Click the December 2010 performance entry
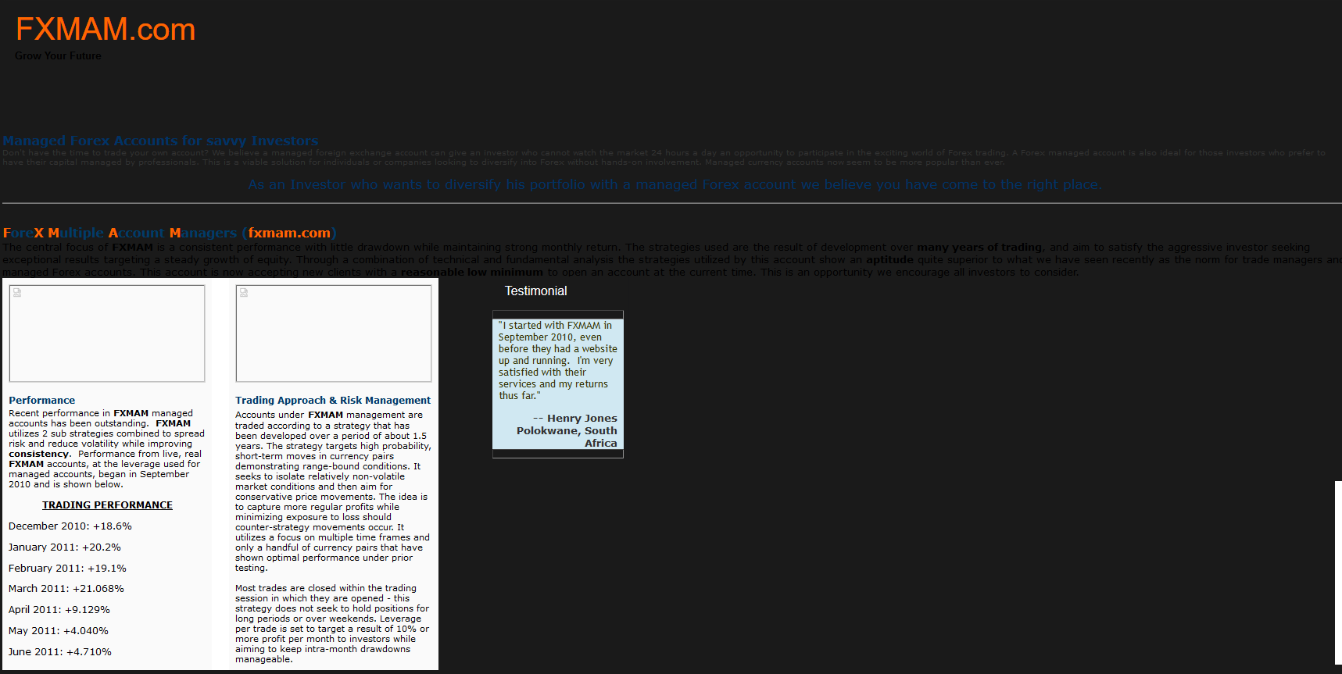This screenshot has width=1342, height=674. 70,526
